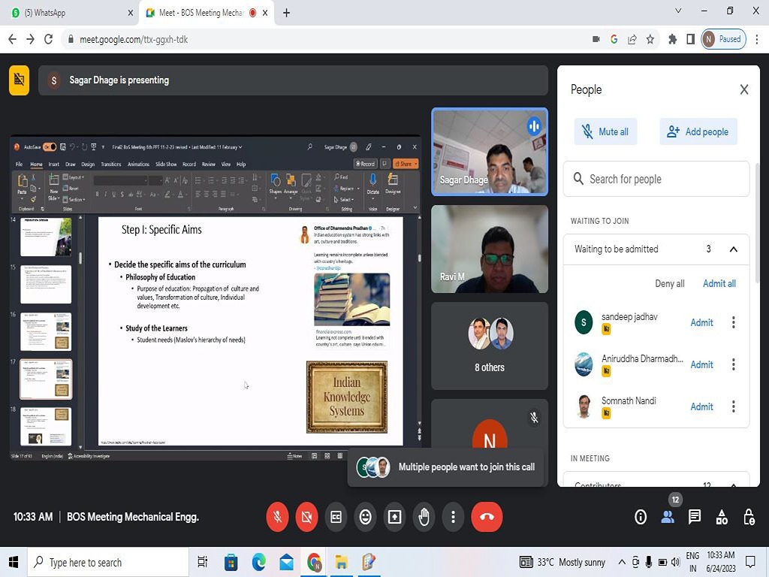Click the Paused profile button in Chrome

724,39
